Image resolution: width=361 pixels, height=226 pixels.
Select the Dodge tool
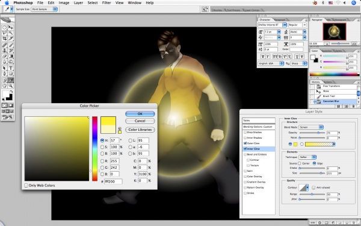click(11, 62)
